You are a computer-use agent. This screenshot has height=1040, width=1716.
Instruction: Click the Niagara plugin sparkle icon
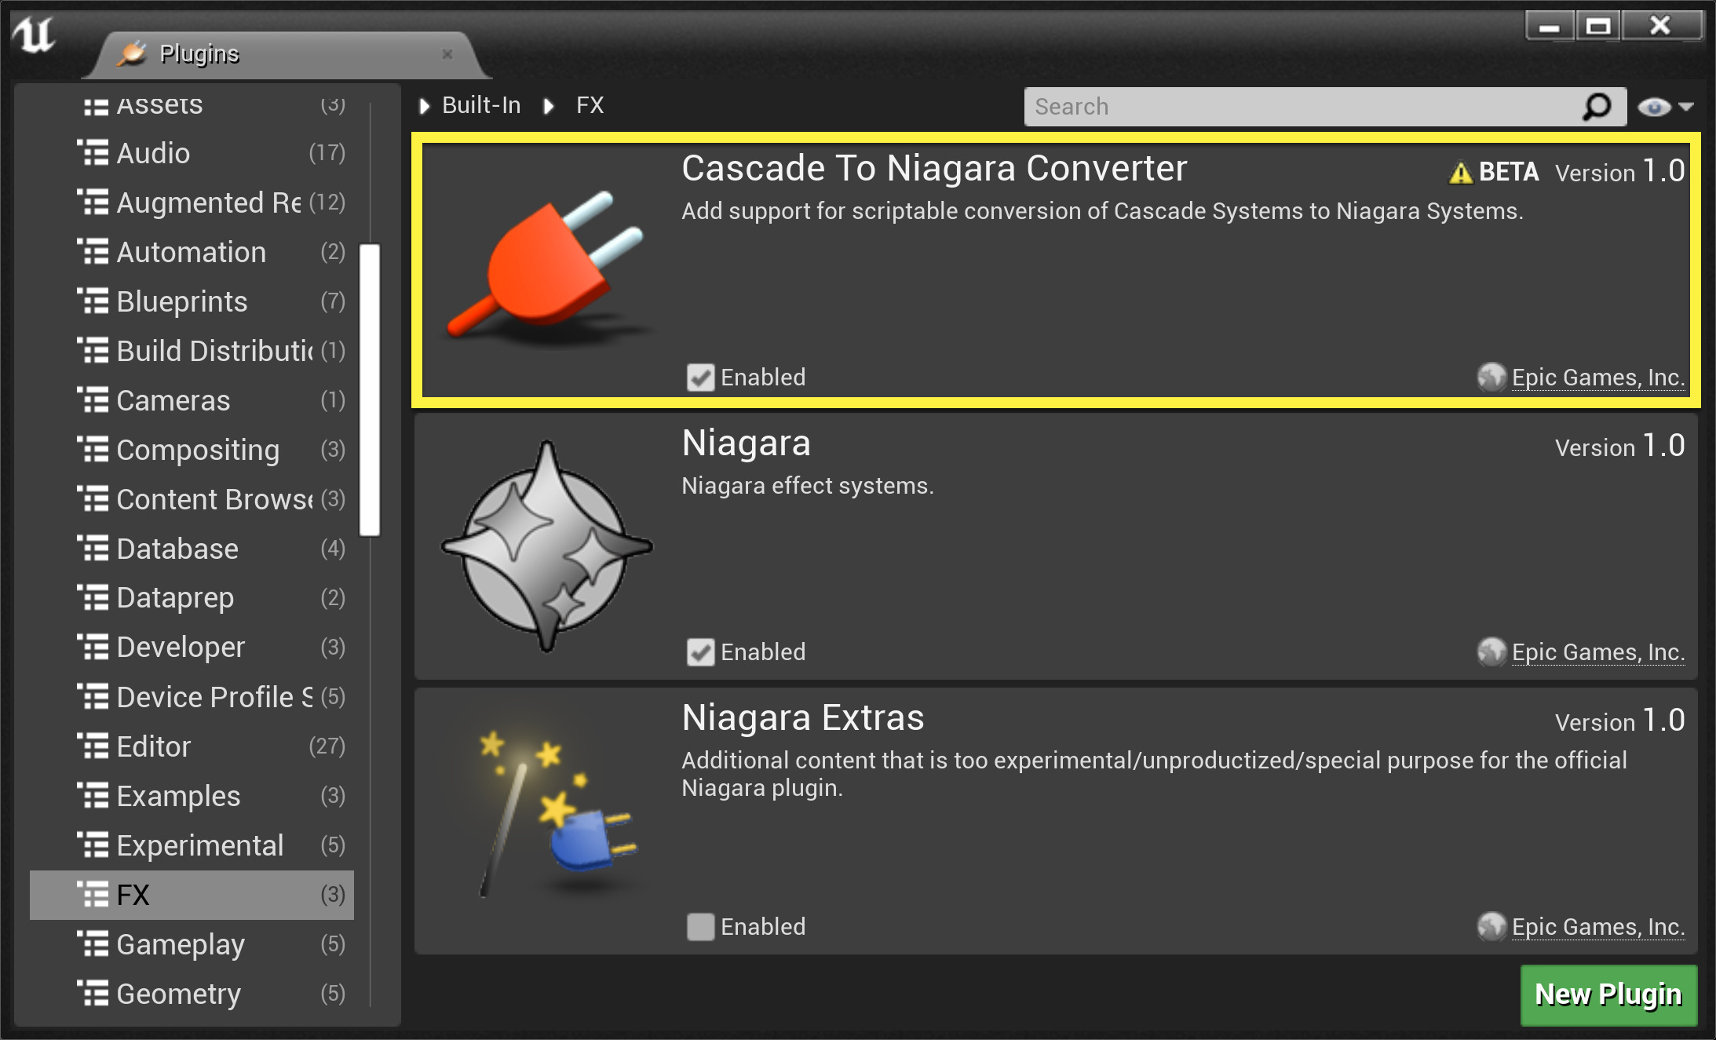(546, 546)
